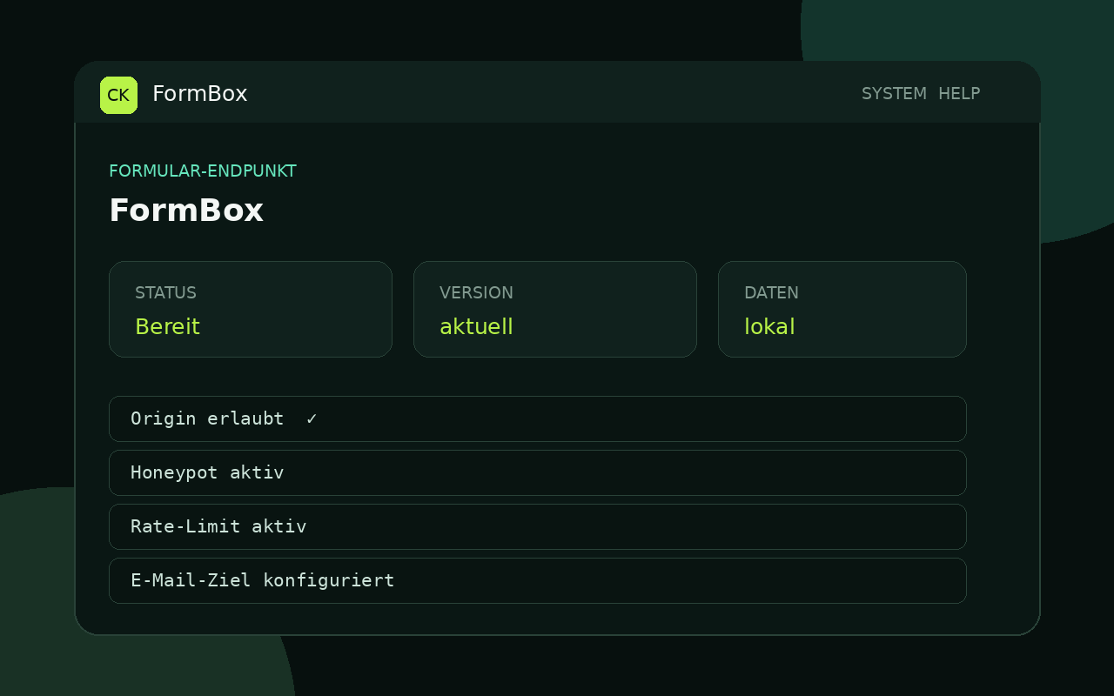Click the bold FormBox page heading
This screenshot has width=1114, height=696.
click(x=186, y=211)
